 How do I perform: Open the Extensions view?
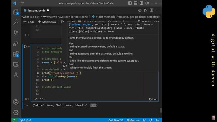click(x=16, y=54)
